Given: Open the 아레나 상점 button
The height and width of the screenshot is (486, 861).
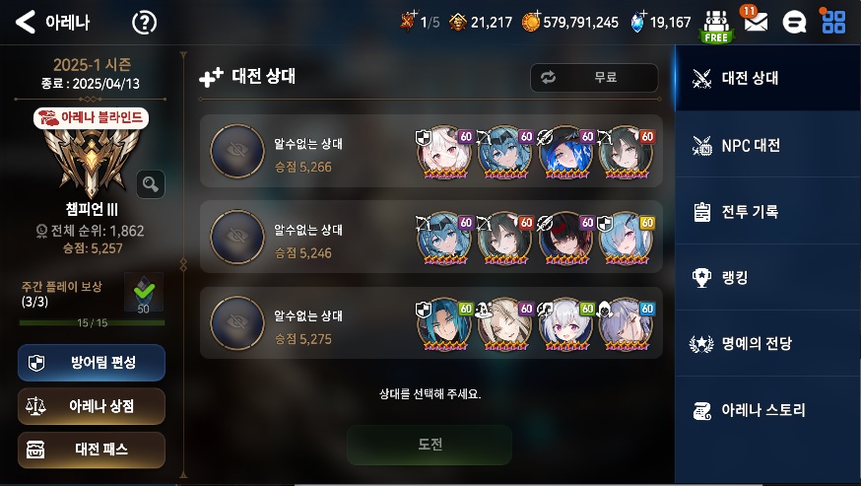Looking at the screenshot, I should pyautogui.click(x=92, y=406).
